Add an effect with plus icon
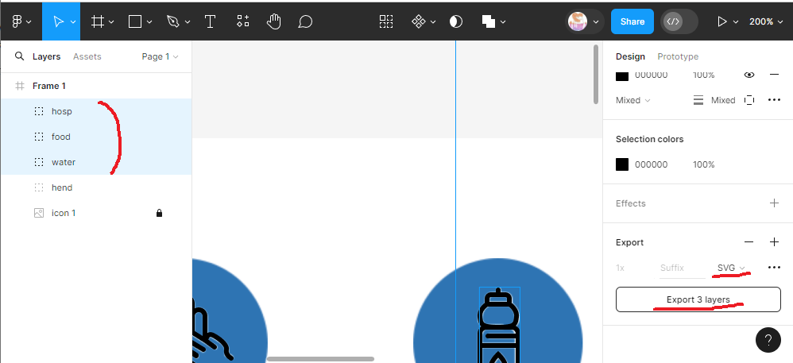The width and height of the screenshot is (793, 363). click(774, 203)
